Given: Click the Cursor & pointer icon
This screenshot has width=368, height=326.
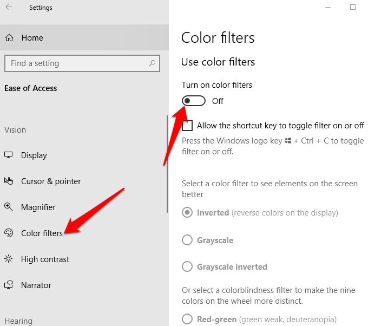Looking at the screenshot, I should coord(9,181).
